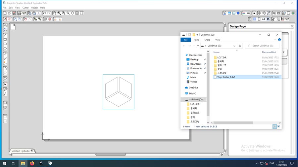The width and height of the screenshot is (298, 167).
Task: Open the View menu in Graphtec Studio
Action: point(18,8)
